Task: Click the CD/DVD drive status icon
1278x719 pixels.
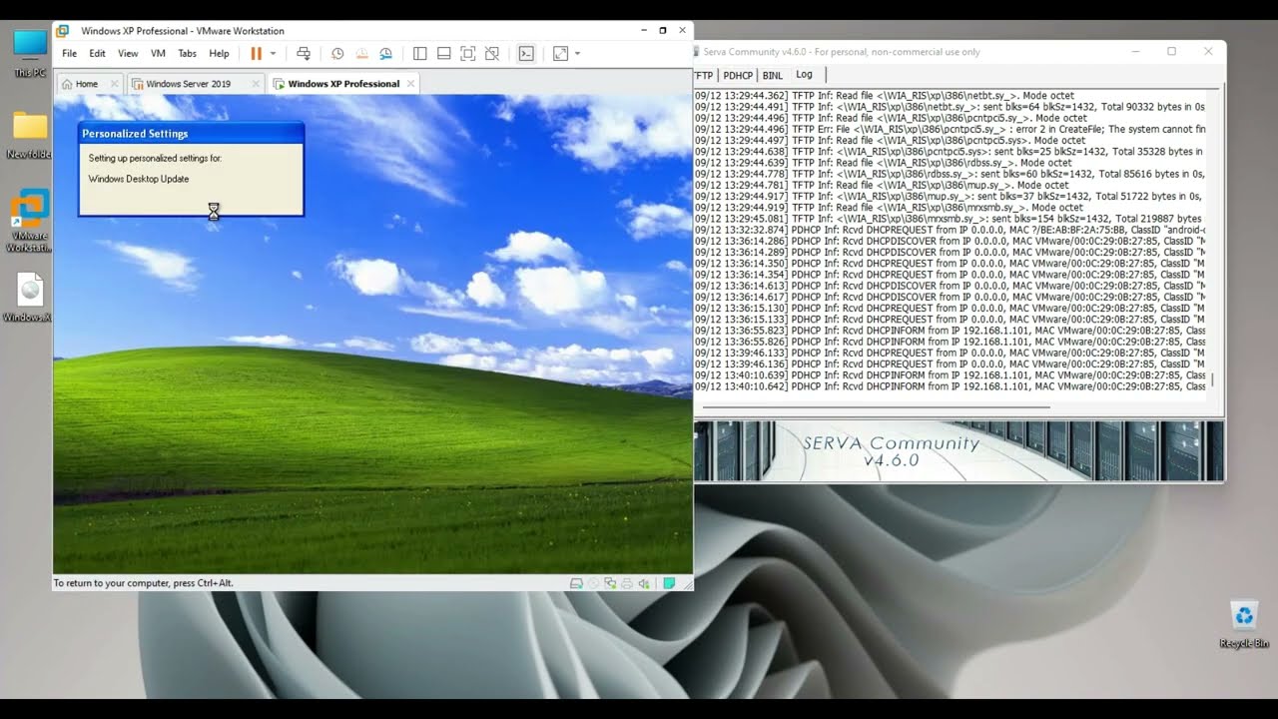Action: pyautogui.click(x=593, y=583)
